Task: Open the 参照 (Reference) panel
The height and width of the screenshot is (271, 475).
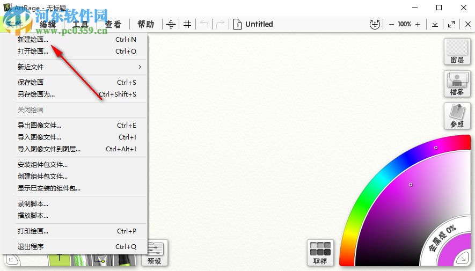Action: 457,116
